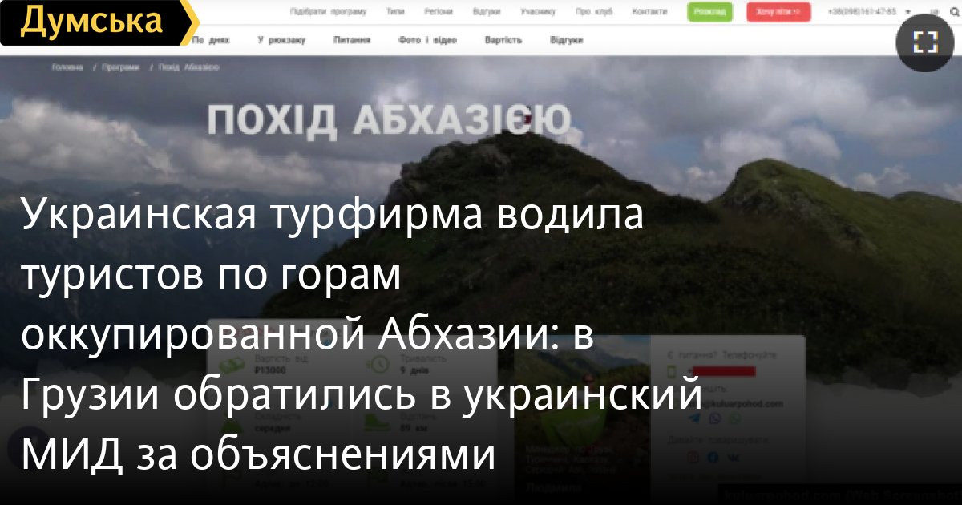
Task: Open the Facebook social icon
Action: pyautogui.click(x=713, y=457)
